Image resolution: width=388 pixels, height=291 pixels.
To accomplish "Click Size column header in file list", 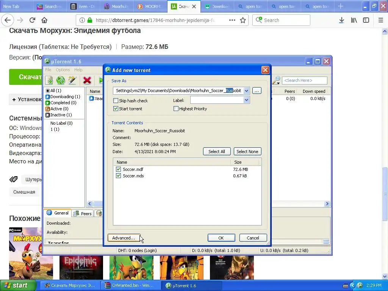I will coord(244,162).
